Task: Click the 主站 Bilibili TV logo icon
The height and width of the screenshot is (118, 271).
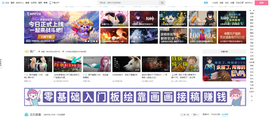Action: point(3,3)
